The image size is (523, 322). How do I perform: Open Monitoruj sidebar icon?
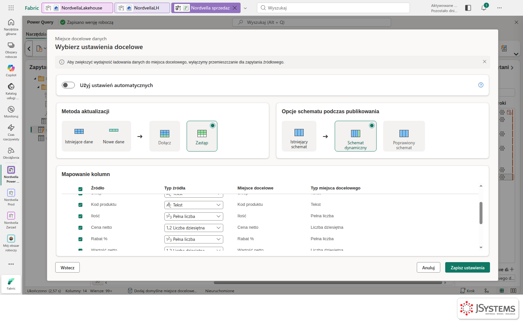(11, 112)
